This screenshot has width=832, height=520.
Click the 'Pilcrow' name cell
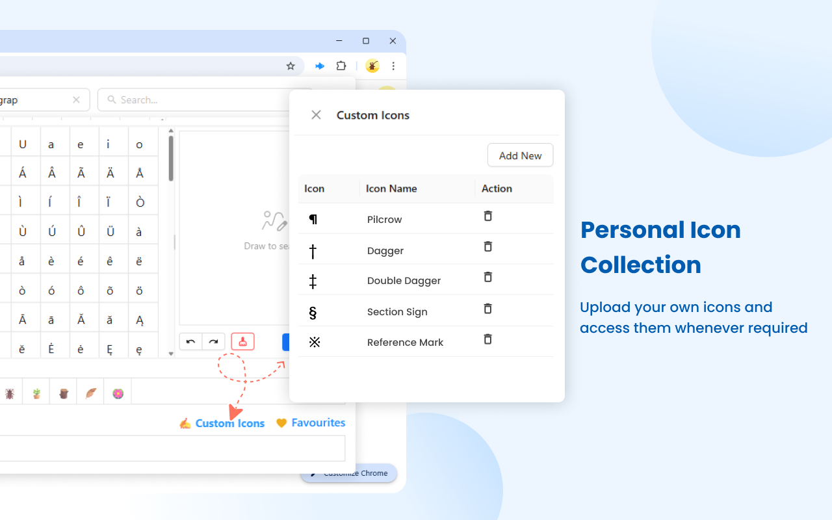385,220
